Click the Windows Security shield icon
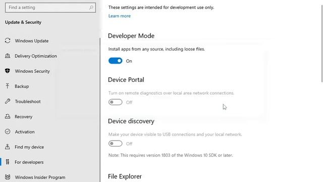Screen dimensions: 323x182 pyautogui.click(x=8, y=71)
